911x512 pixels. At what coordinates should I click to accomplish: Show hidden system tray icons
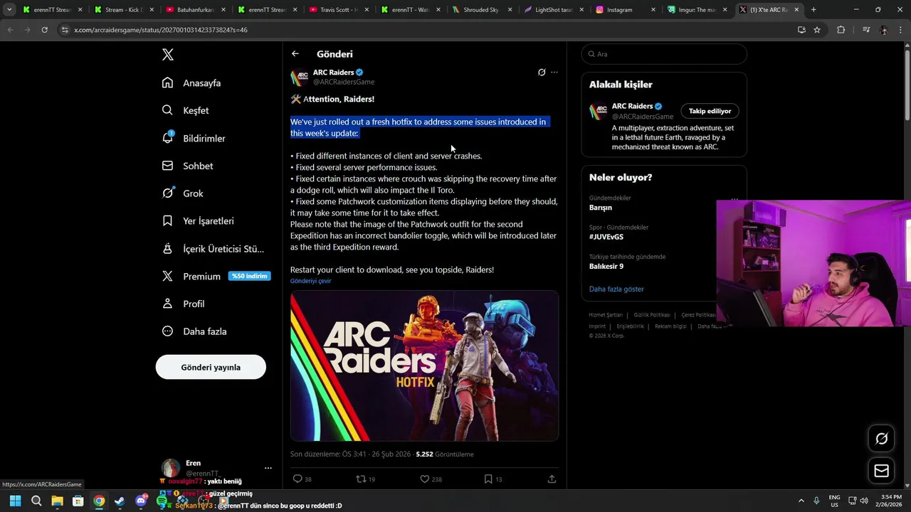pos(801,501)
